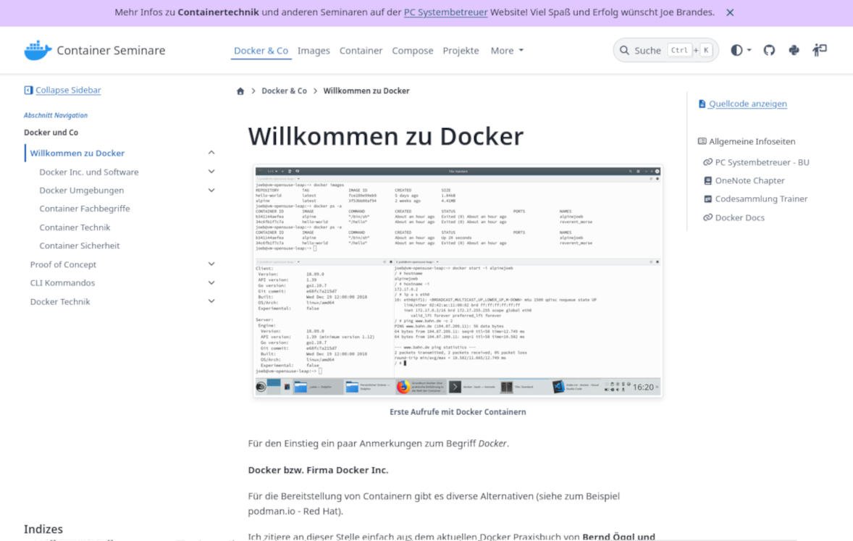Open the Compose nav tab

pos(412,50)
